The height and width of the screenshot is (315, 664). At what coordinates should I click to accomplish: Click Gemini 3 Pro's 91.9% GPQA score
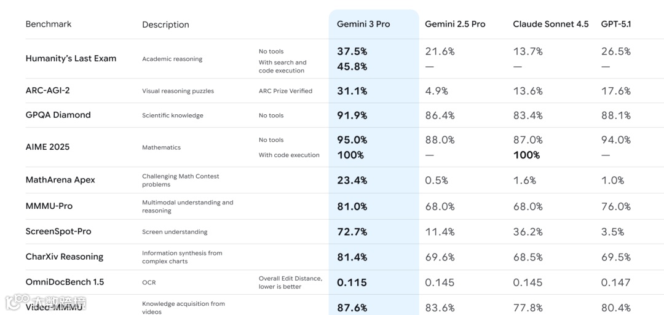352,115
